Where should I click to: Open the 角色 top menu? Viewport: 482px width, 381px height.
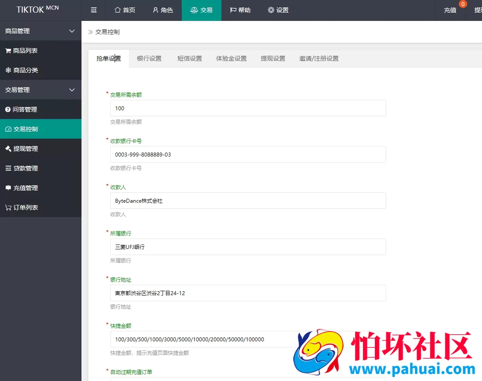click(163, 10)
